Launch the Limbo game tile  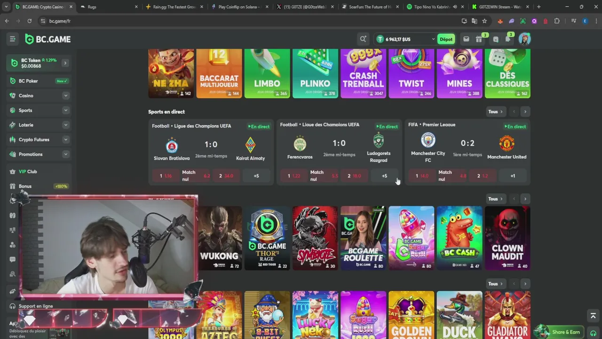(x=267, y=73)
